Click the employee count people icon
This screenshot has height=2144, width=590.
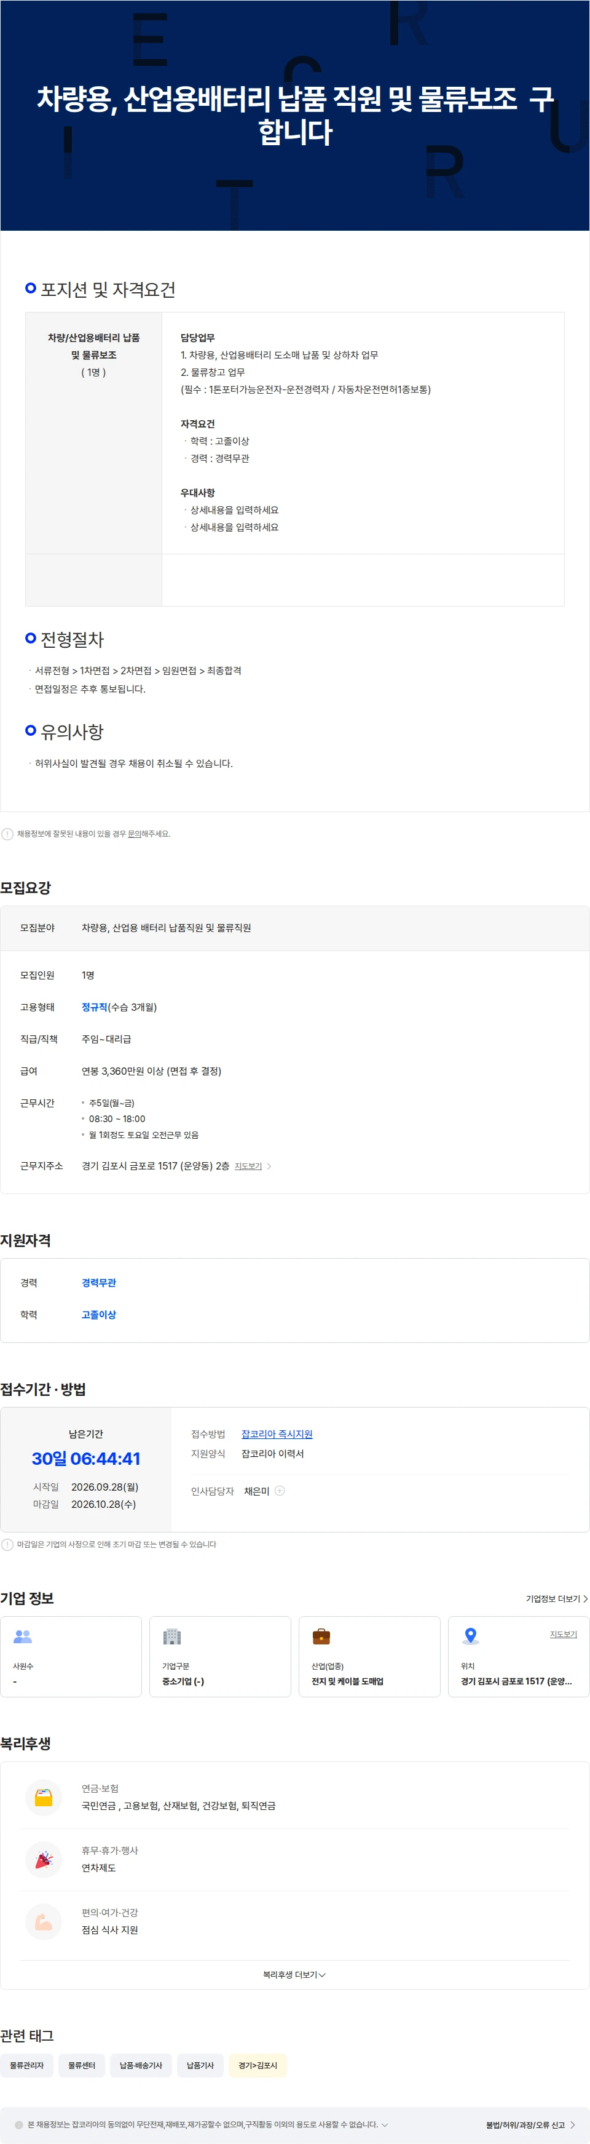[x=23, y=1636]
